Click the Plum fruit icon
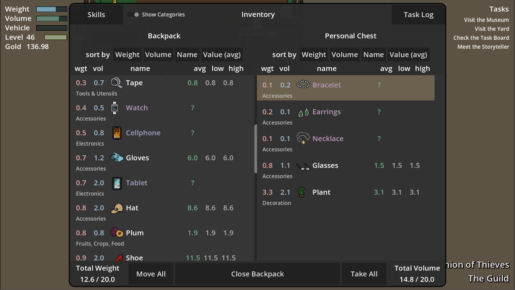This screenshot has height=290, width=515. 116,233
